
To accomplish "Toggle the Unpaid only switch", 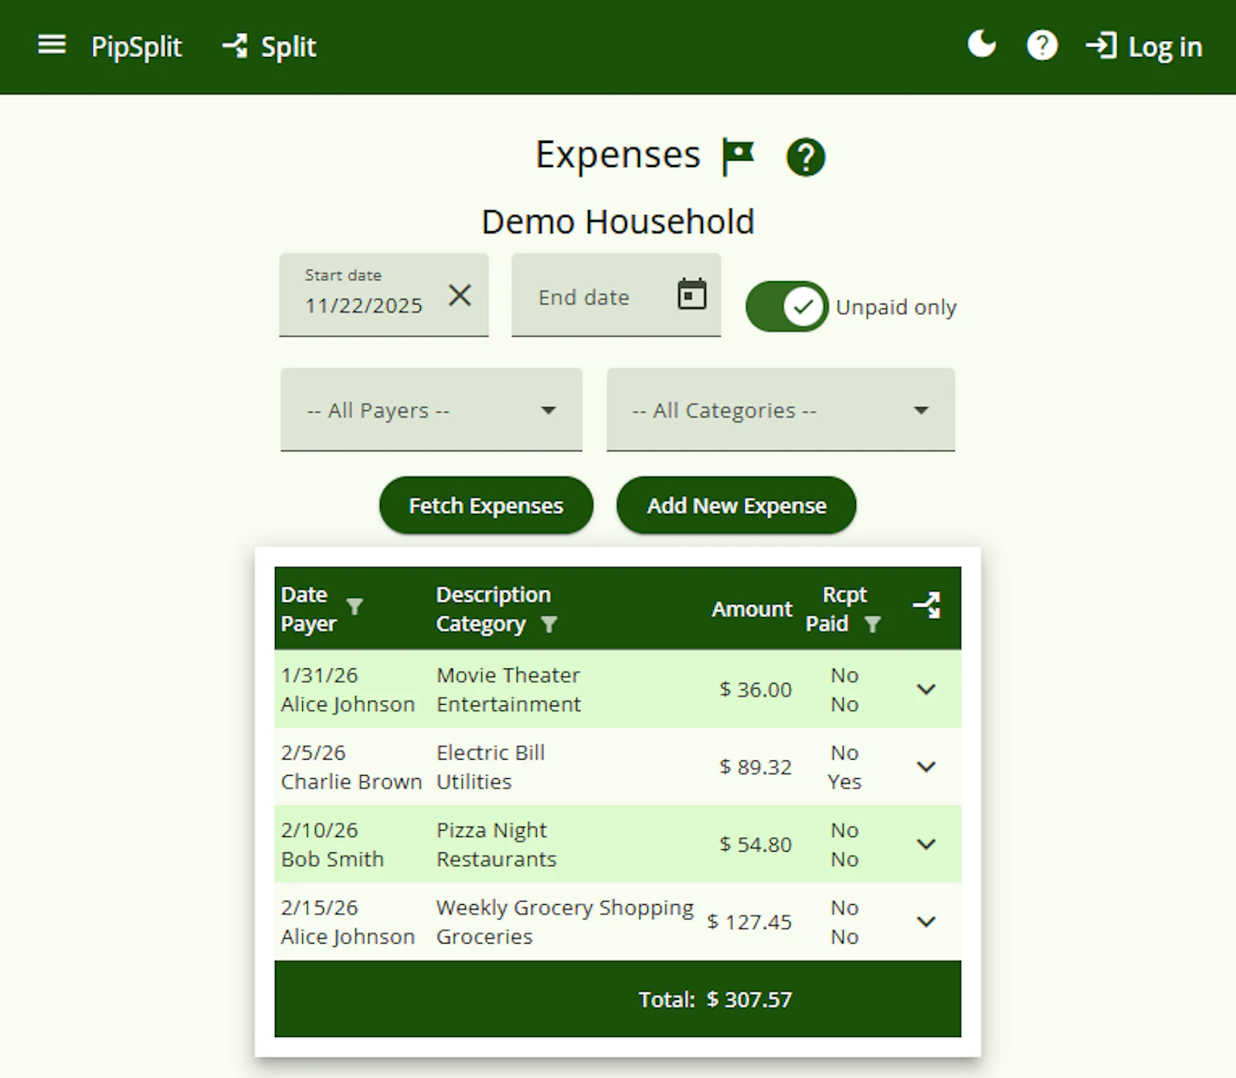I will click(x=786, y=307).
